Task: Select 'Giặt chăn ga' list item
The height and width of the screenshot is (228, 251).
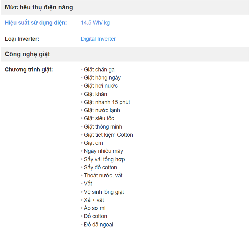Action: 99,70
